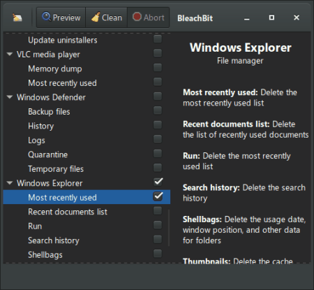Enable the VLC media player checkbox
The image size is (314, 290).
(x=158, y=53)
